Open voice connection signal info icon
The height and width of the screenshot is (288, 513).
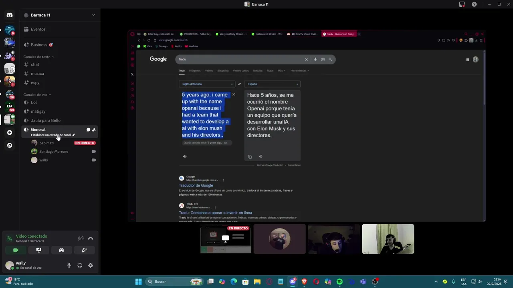pyautogui.click(x=10, y=238)
